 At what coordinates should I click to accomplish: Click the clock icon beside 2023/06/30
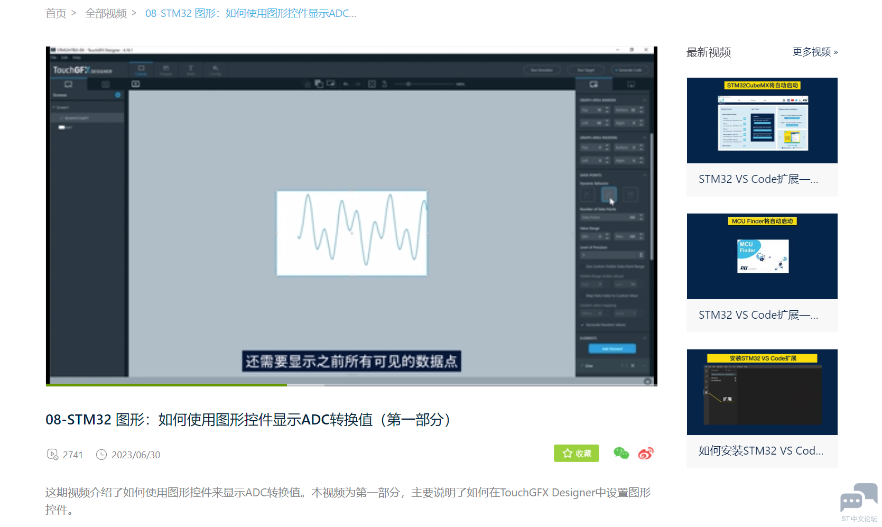[x=101, y=455]
